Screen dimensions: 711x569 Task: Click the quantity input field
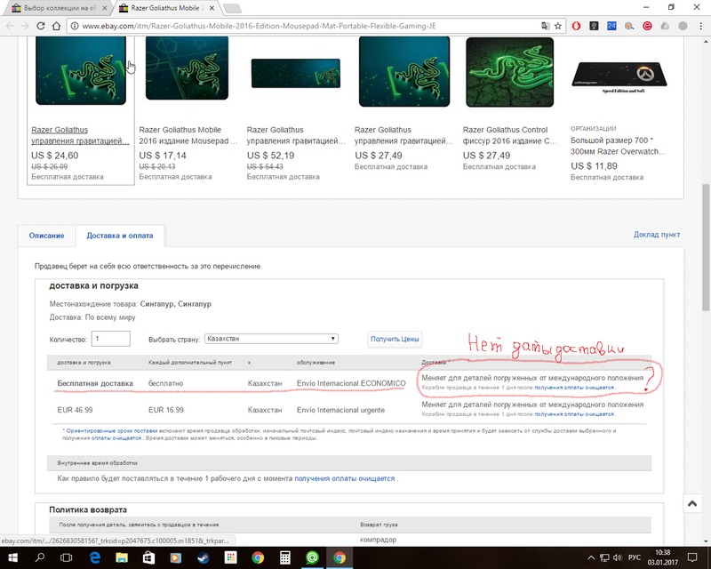[110, 339]
